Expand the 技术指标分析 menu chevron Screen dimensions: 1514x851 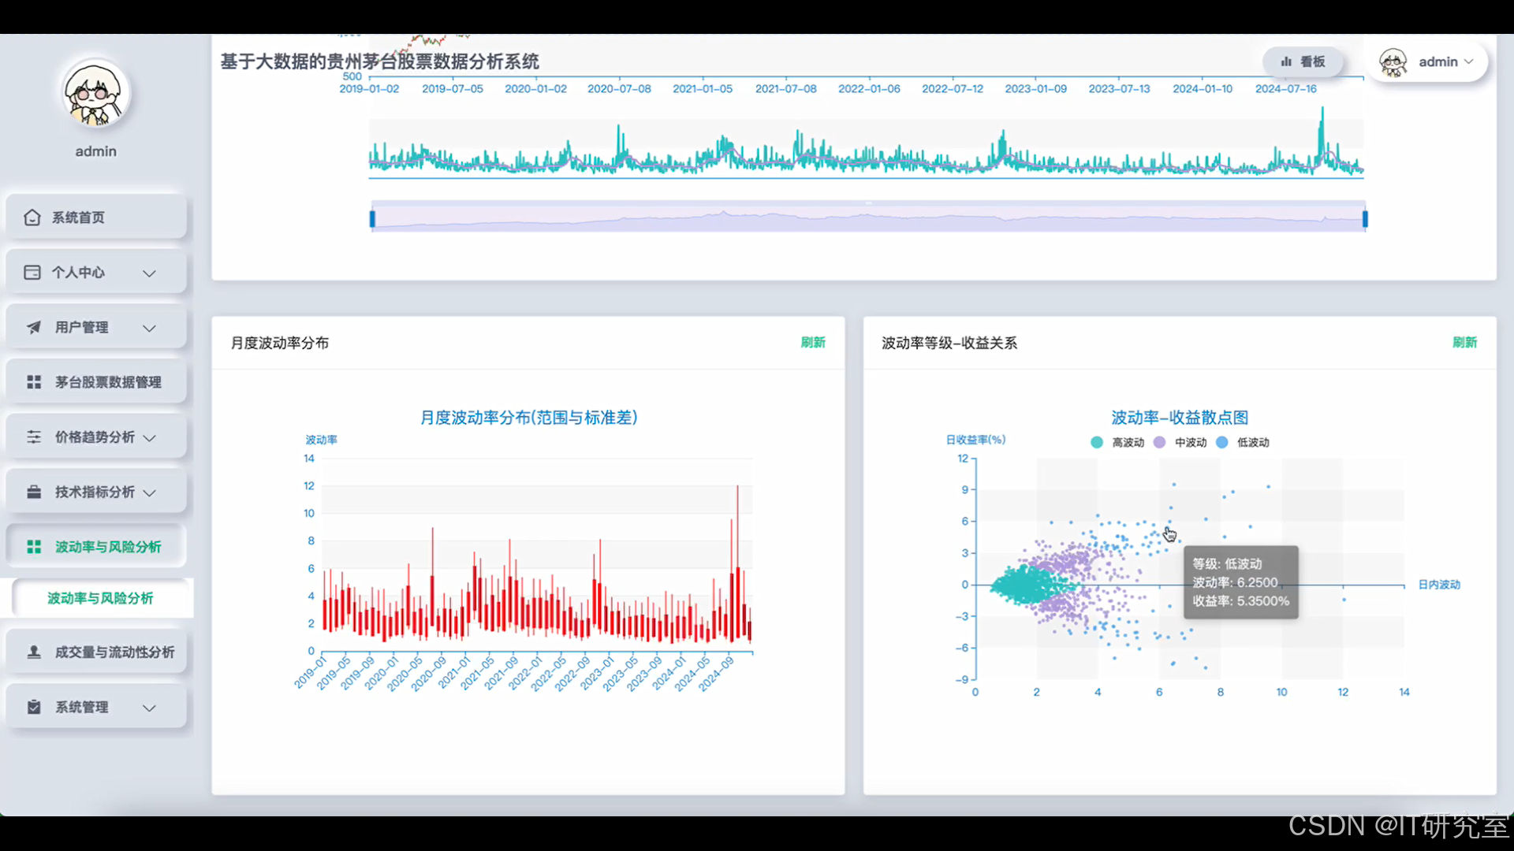click(149, 492)
